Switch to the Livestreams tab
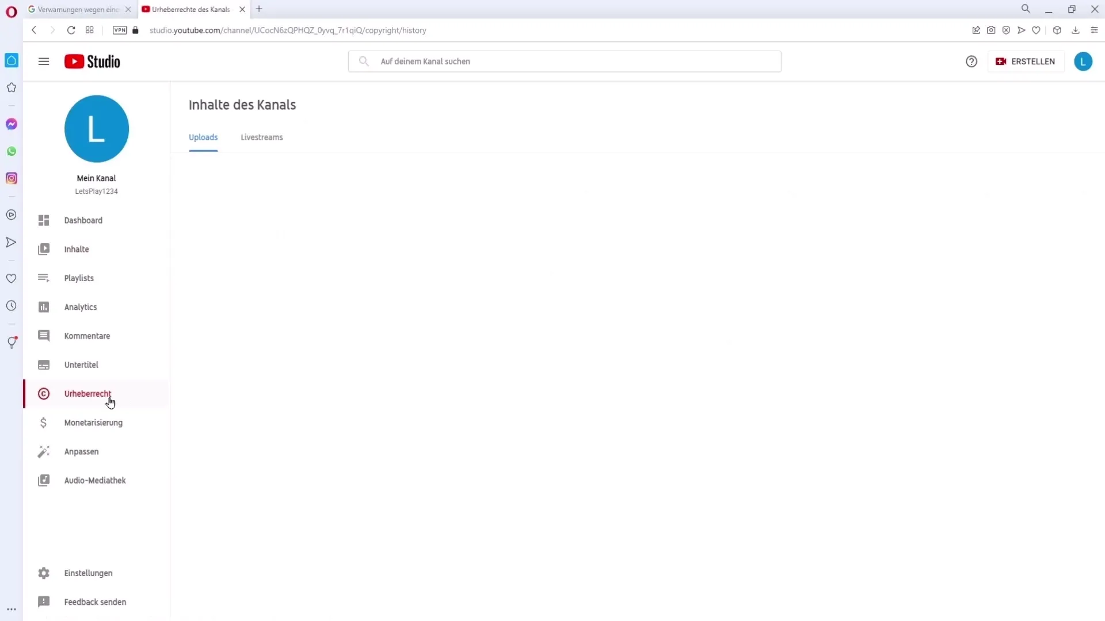This screenshot has height=621, width=1105. click(x=261, y=137)
